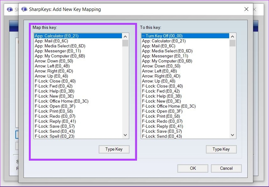Choose App: Calculator in To this key list
This screenshot has height=187, width=269.
tap(185, 41)
